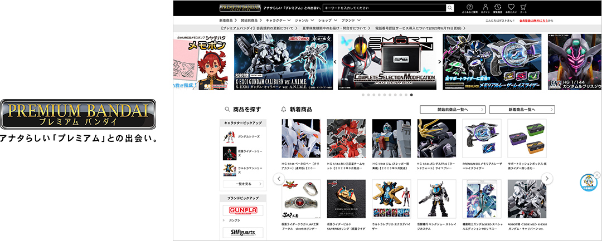Open the 閲覧履歴 browsing history icon
Image resolution: width=602 pixels, height=241 pixels.
coord(498,8)
